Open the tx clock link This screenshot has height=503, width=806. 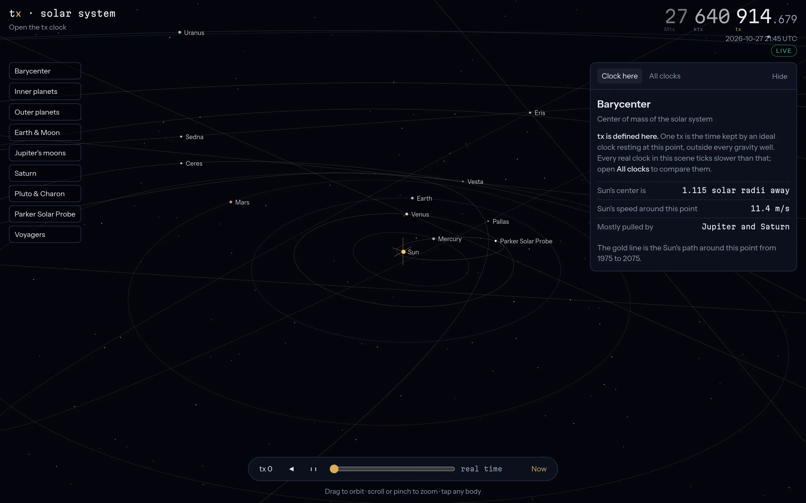point(38,27)
